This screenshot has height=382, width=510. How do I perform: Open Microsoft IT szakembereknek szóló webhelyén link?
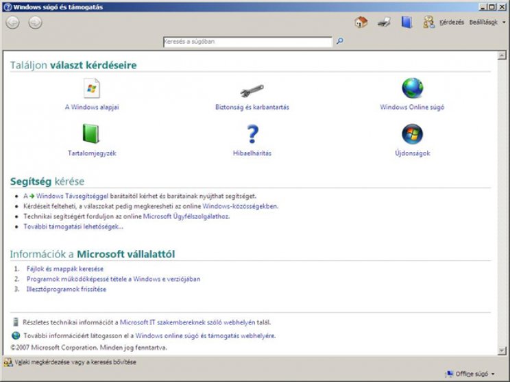188,322
